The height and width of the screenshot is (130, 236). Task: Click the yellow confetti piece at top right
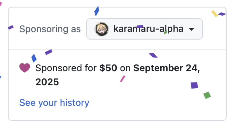214,13
